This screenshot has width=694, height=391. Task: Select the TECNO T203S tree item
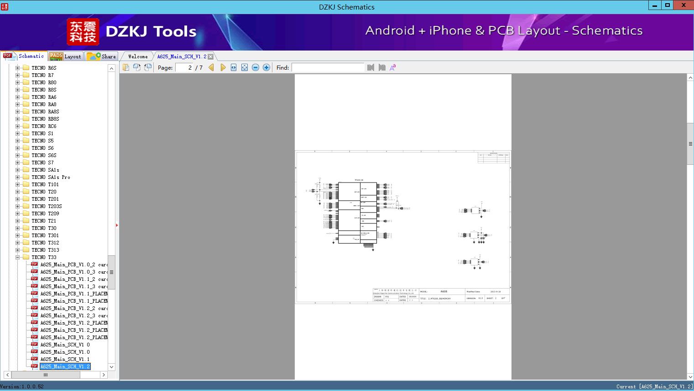[47, 206]
